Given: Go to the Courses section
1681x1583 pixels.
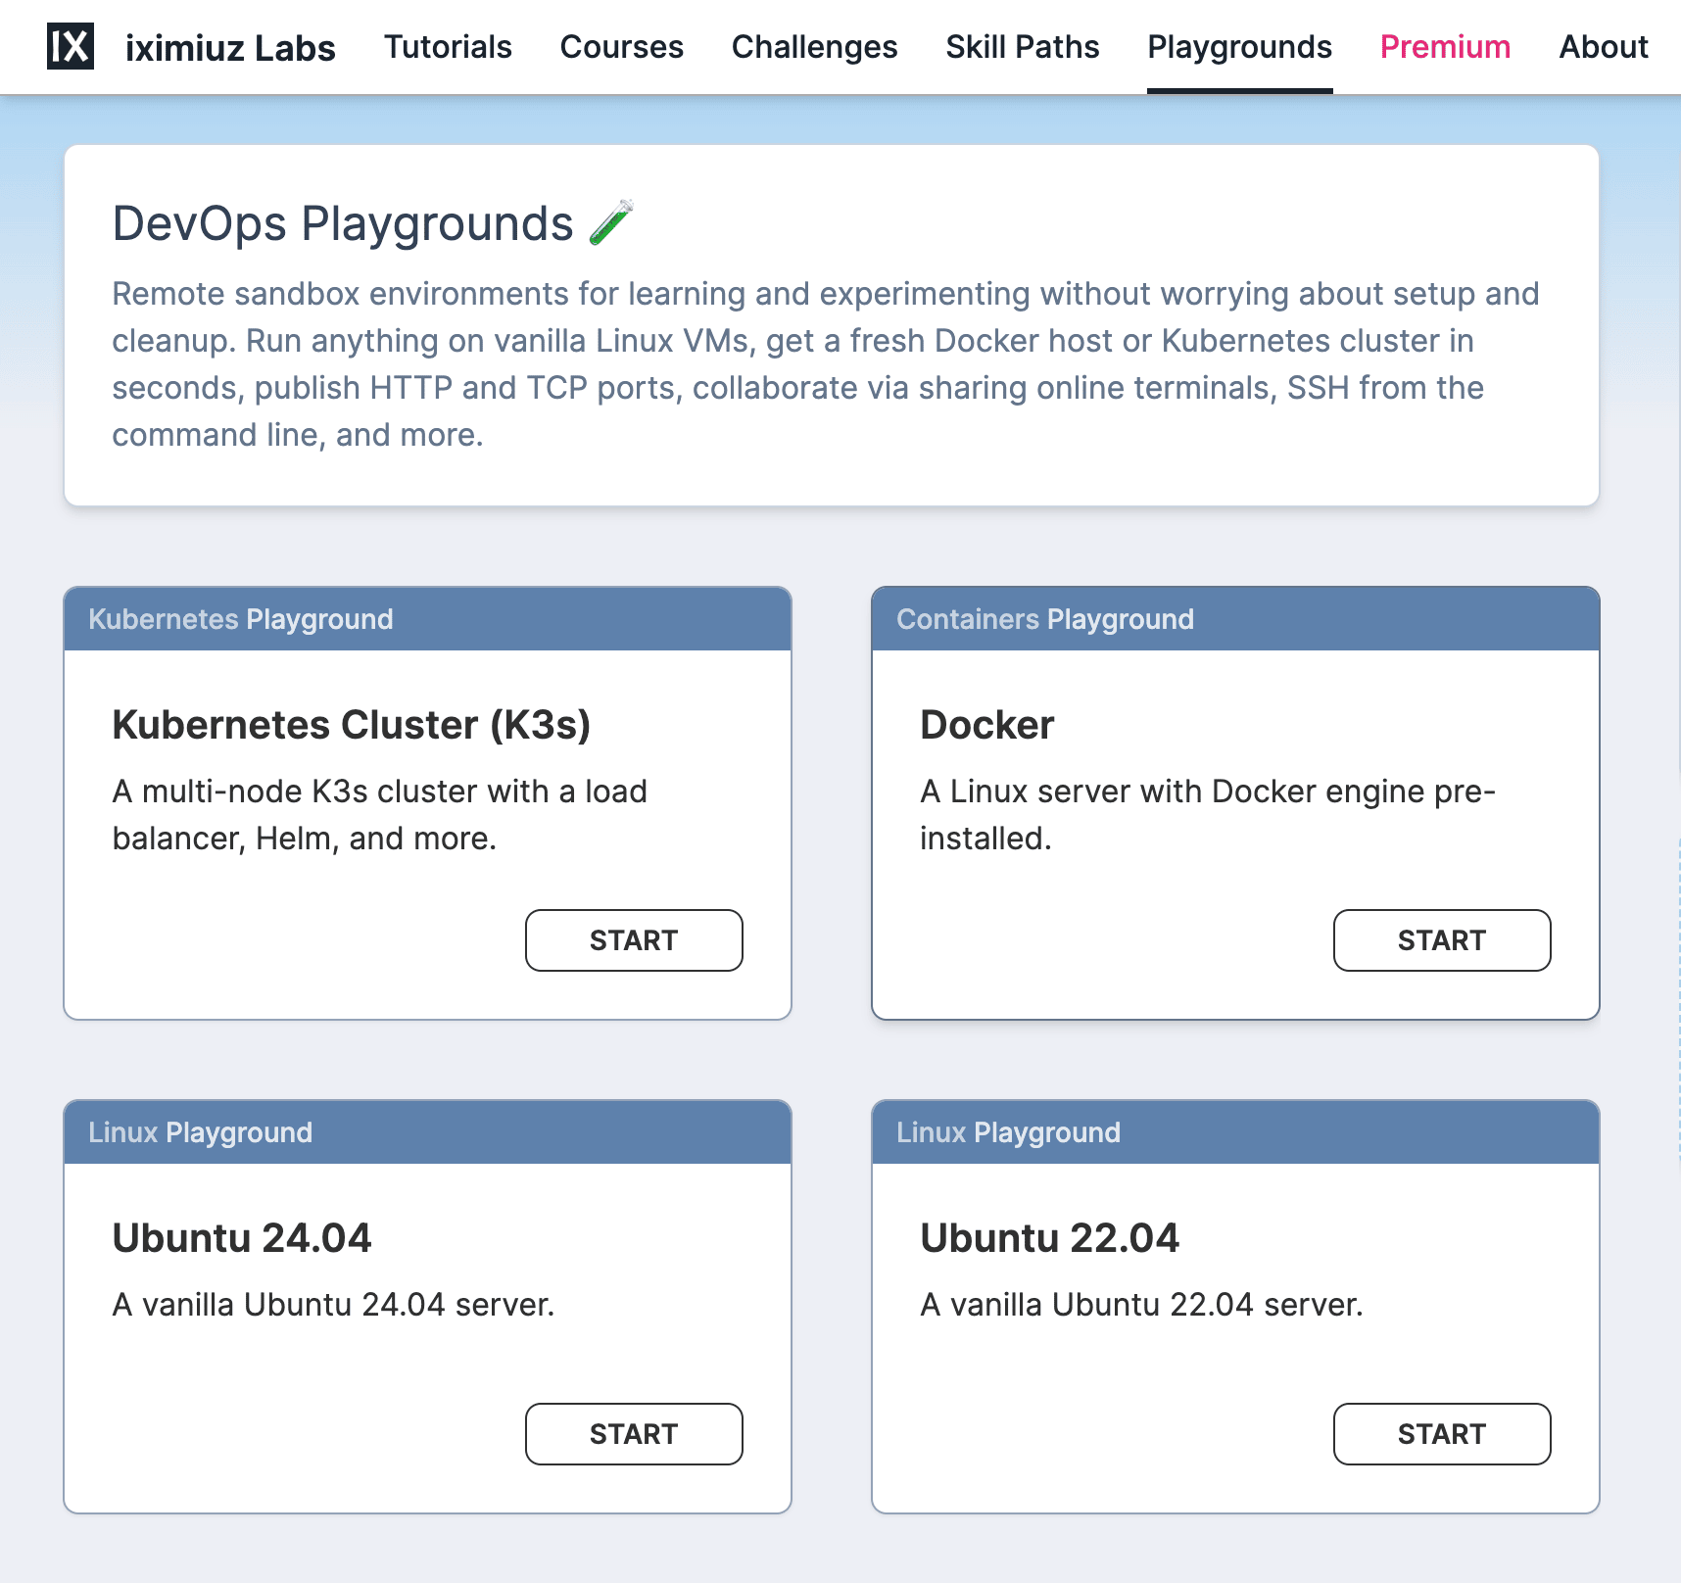Looking at the screenshot, I should coord(622,47).
